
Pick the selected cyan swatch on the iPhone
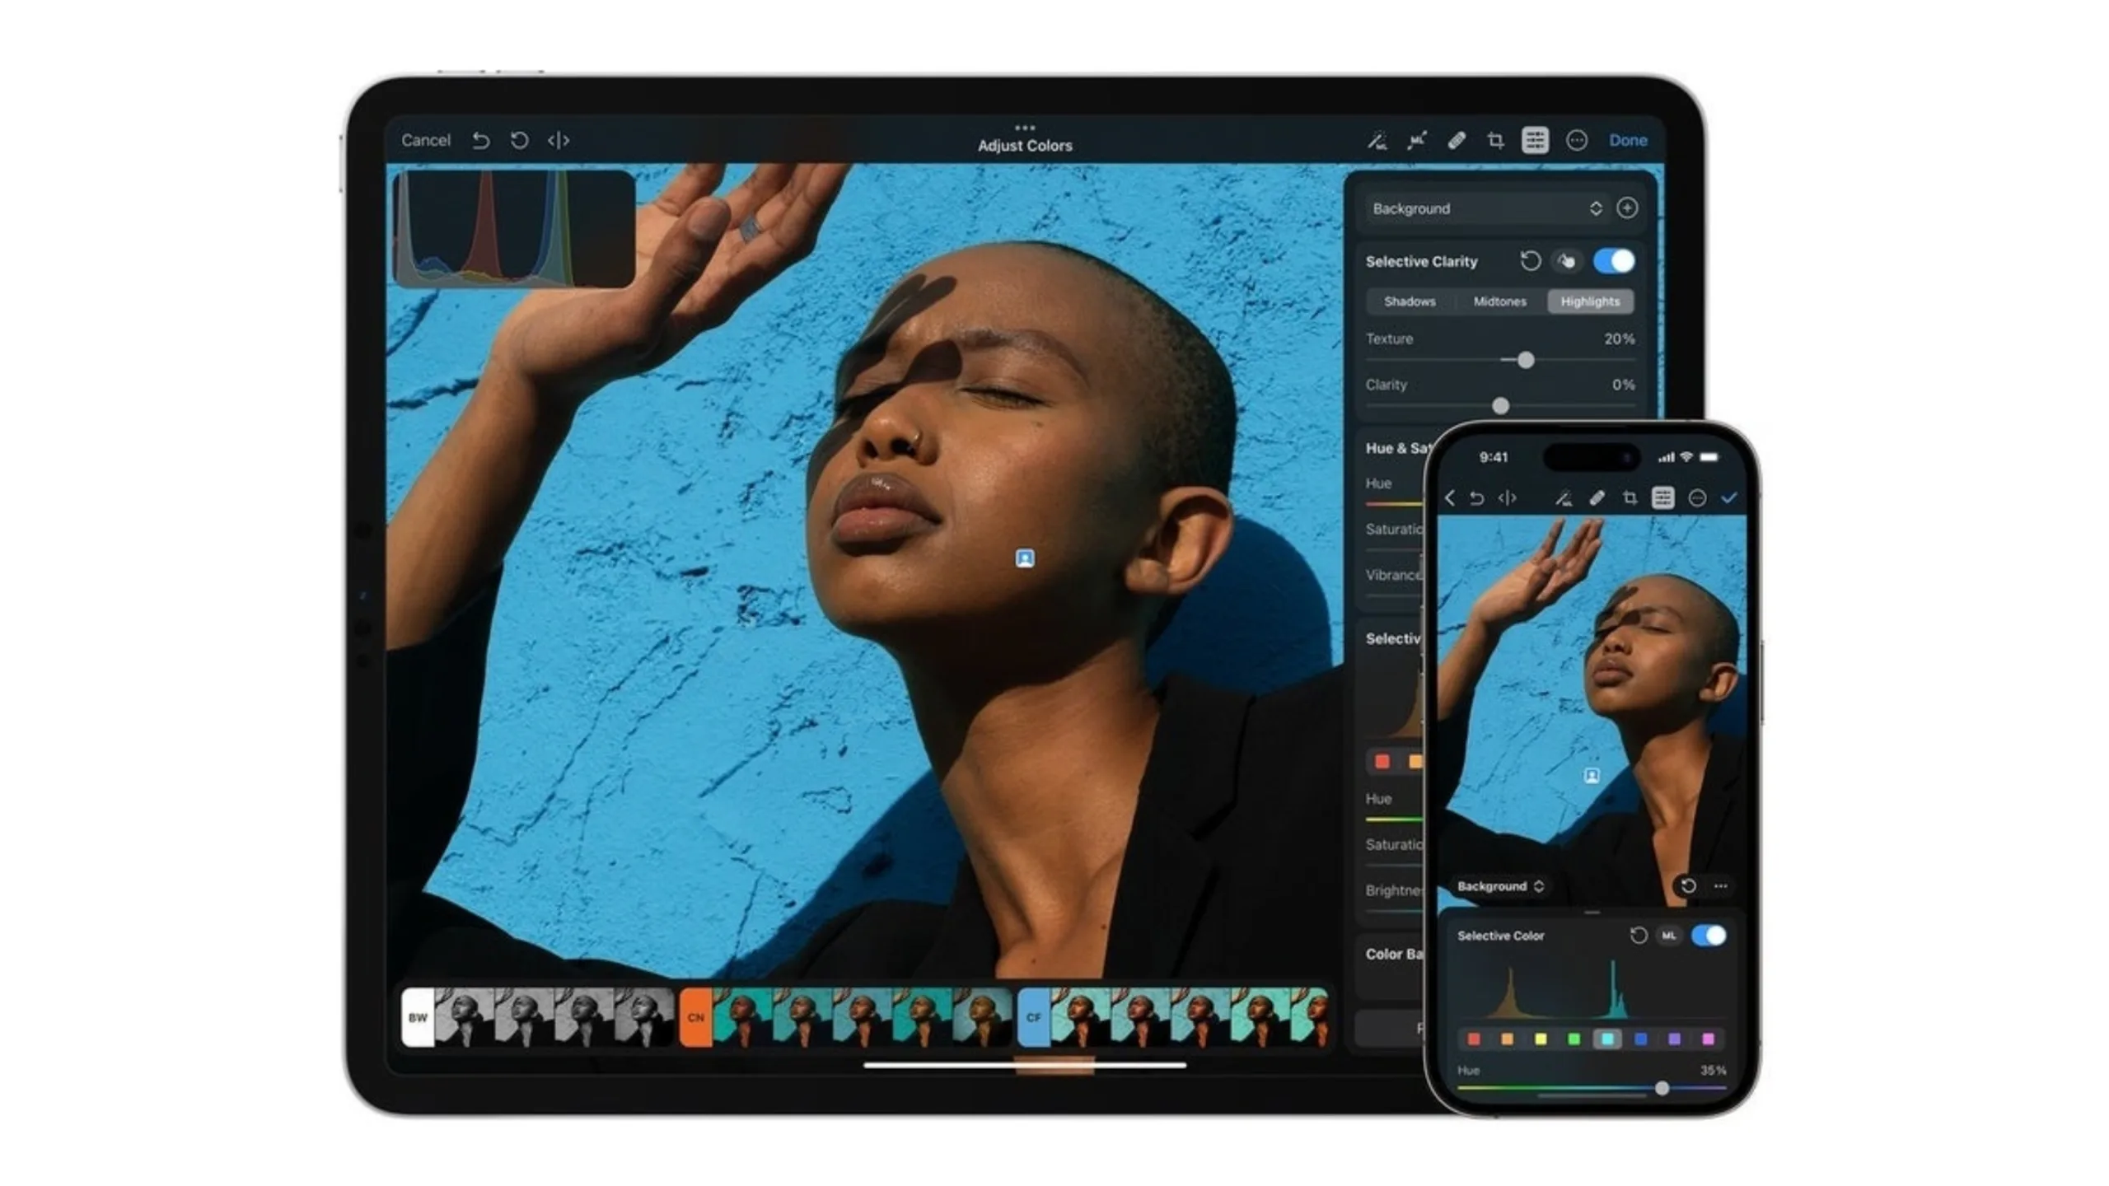[x=1607, y=1039]
